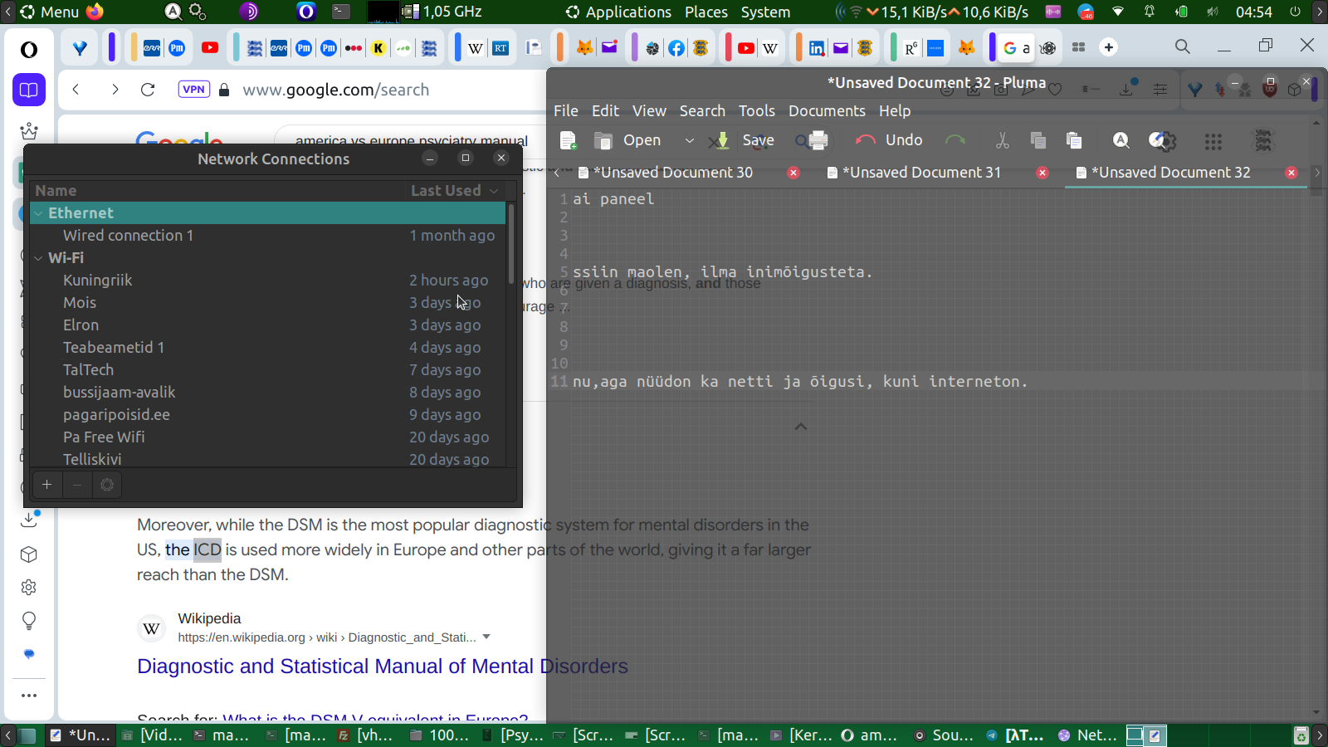The height and width of the screenshot is (747, 1328).
Task: Toggle the VPN badge in address bar
Action: pyautogui.click(x=193, y=90)
